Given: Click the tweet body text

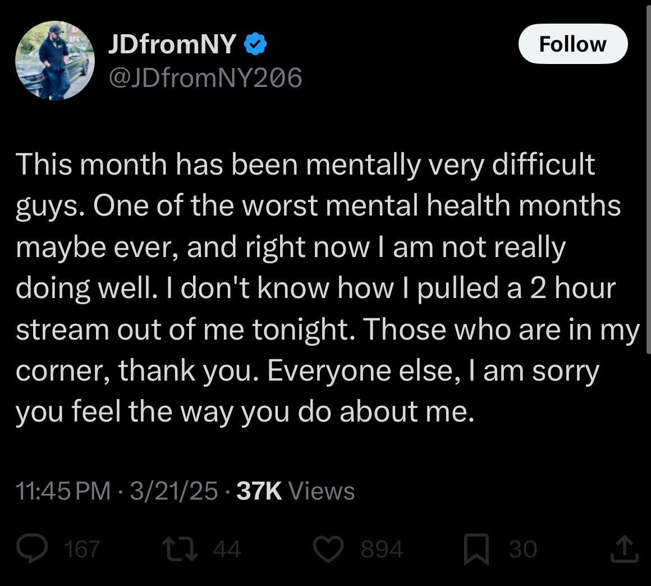Looking at the screenshot, I should [x=327, y=287].
